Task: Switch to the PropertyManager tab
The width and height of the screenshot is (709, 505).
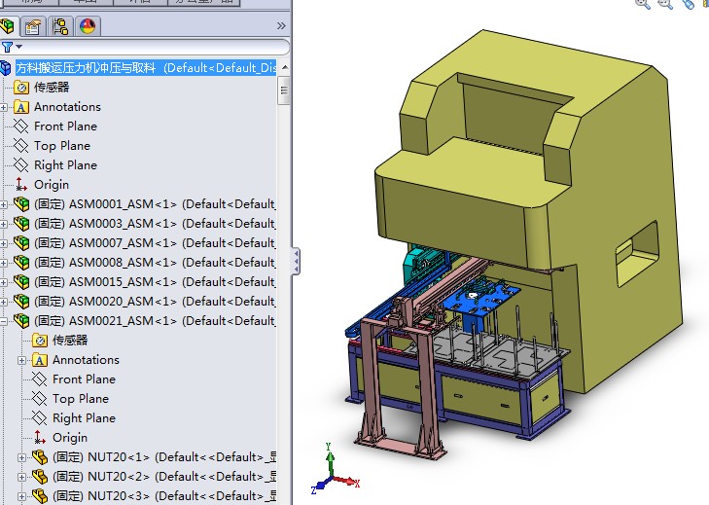Action: click(x=33, y=26)
